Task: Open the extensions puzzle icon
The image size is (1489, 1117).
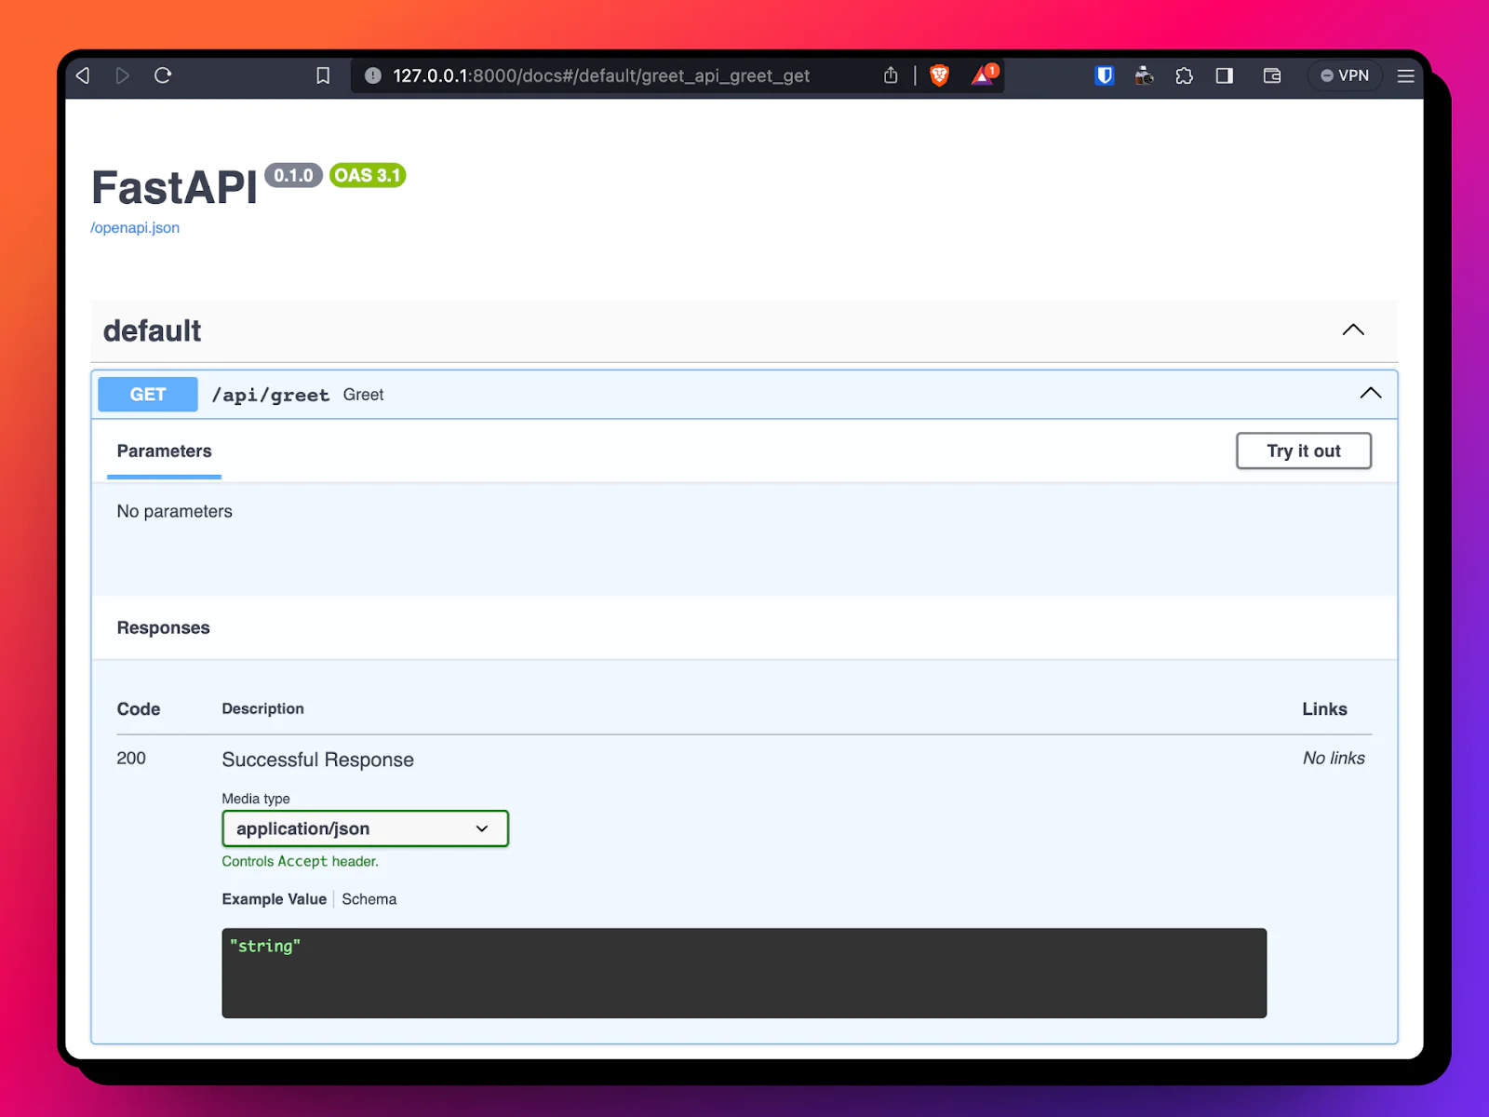Action: point(1184,75)
